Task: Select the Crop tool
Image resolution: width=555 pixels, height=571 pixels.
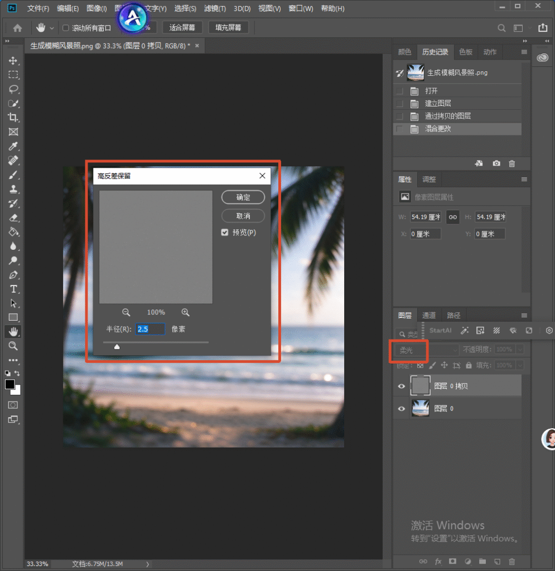Action: point(13,117)
